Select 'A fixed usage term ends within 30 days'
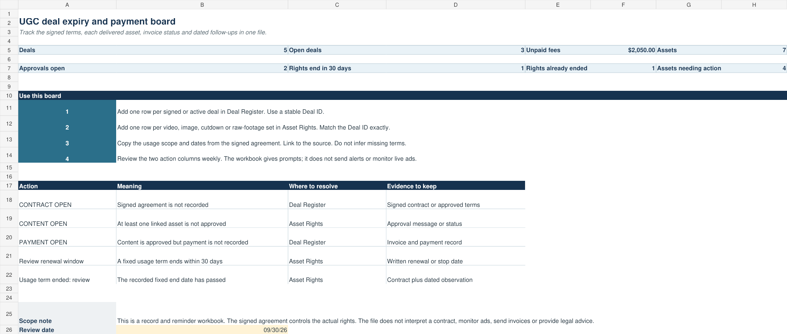This screenshot has width=787, height=334. pyautogui.click(x=202, y=256)
